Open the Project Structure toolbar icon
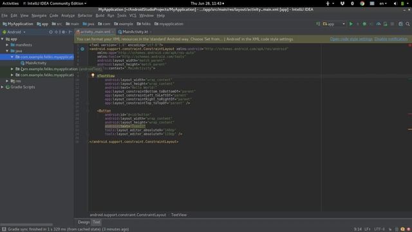Image resolution: width=412 pixels, height=232 pixels. [x=400, y=24]
